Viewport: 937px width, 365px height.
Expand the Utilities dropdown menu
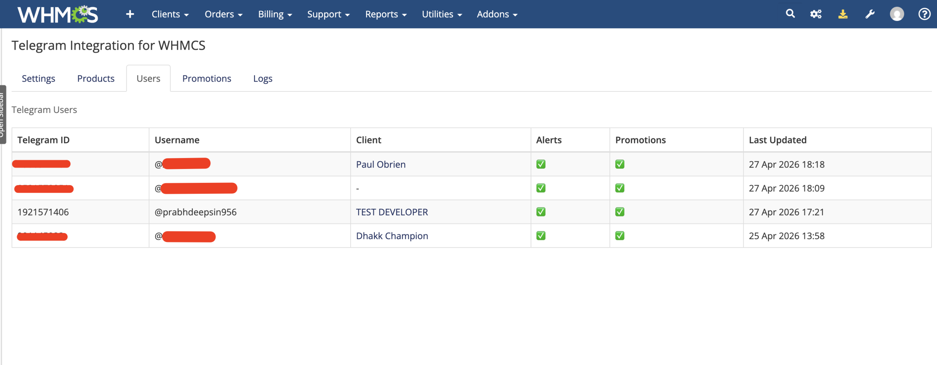click(x=442, y=14)
